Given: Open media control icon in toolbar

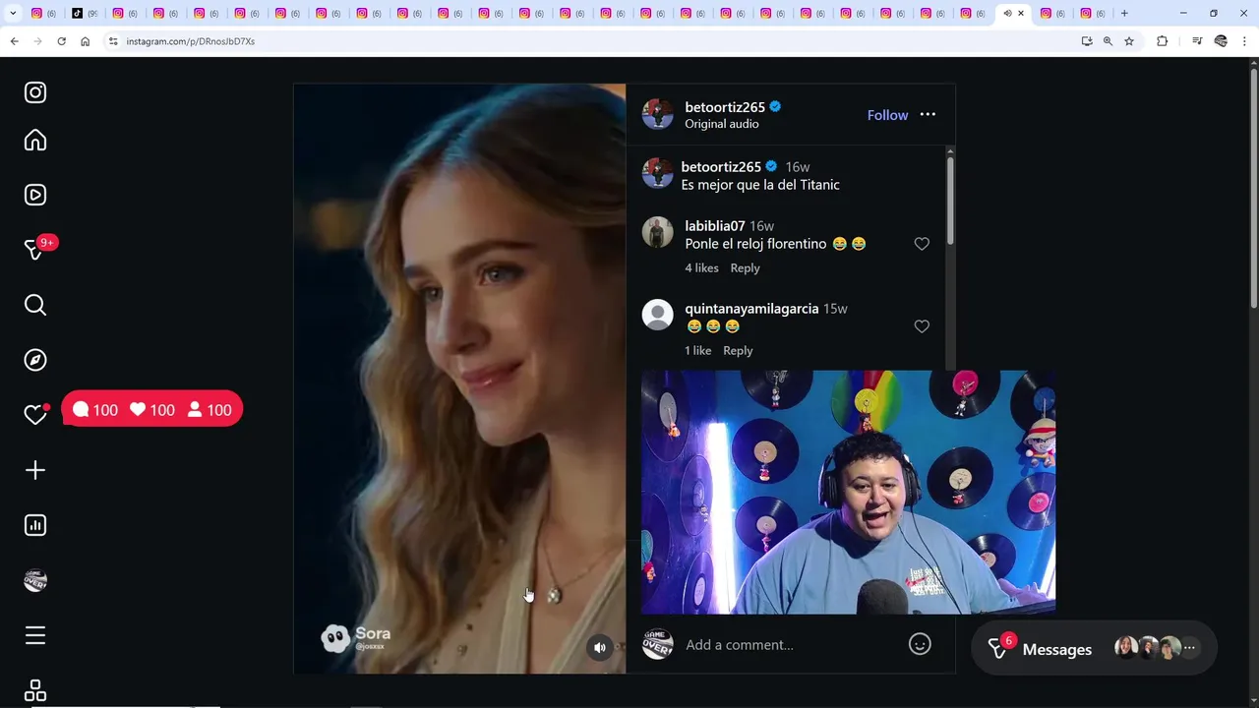Looking at the screenshot, I should pyautogui.click(x=1196, y=41).
